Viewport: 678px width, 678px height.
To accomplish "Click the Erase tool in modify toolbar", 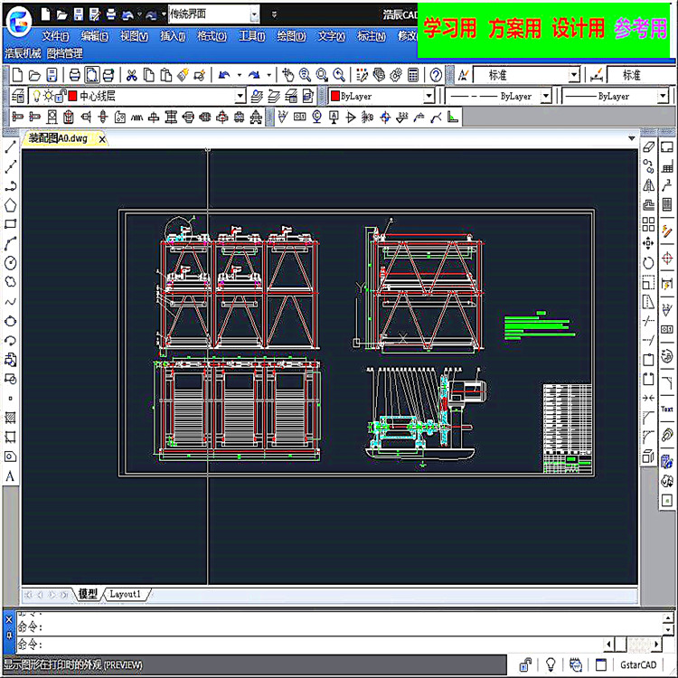I will tap(648, 147).
